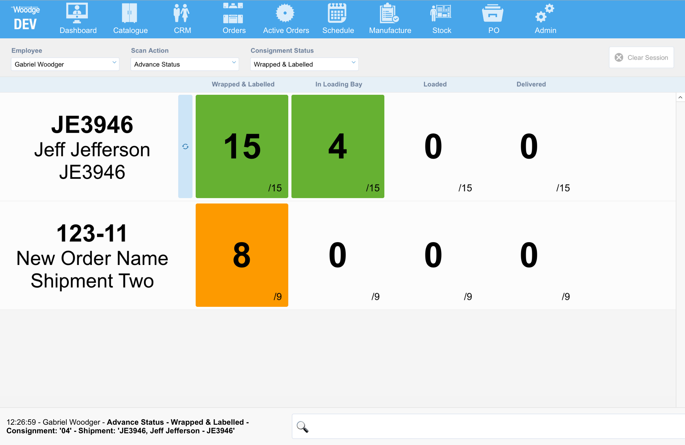This screenshot has height=445, width=685.
Task: Click the refresh icon beside JE3946
Action: 186,146
